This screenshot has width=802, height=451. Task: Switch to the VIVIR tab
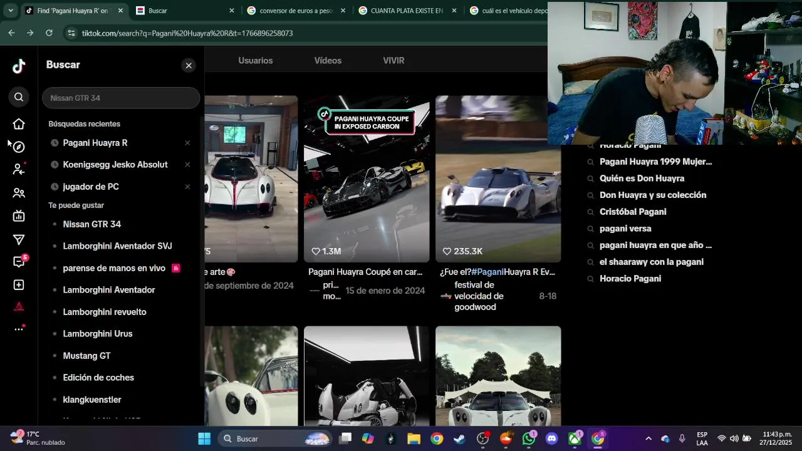pyautogui.click(x=393, y=61)
